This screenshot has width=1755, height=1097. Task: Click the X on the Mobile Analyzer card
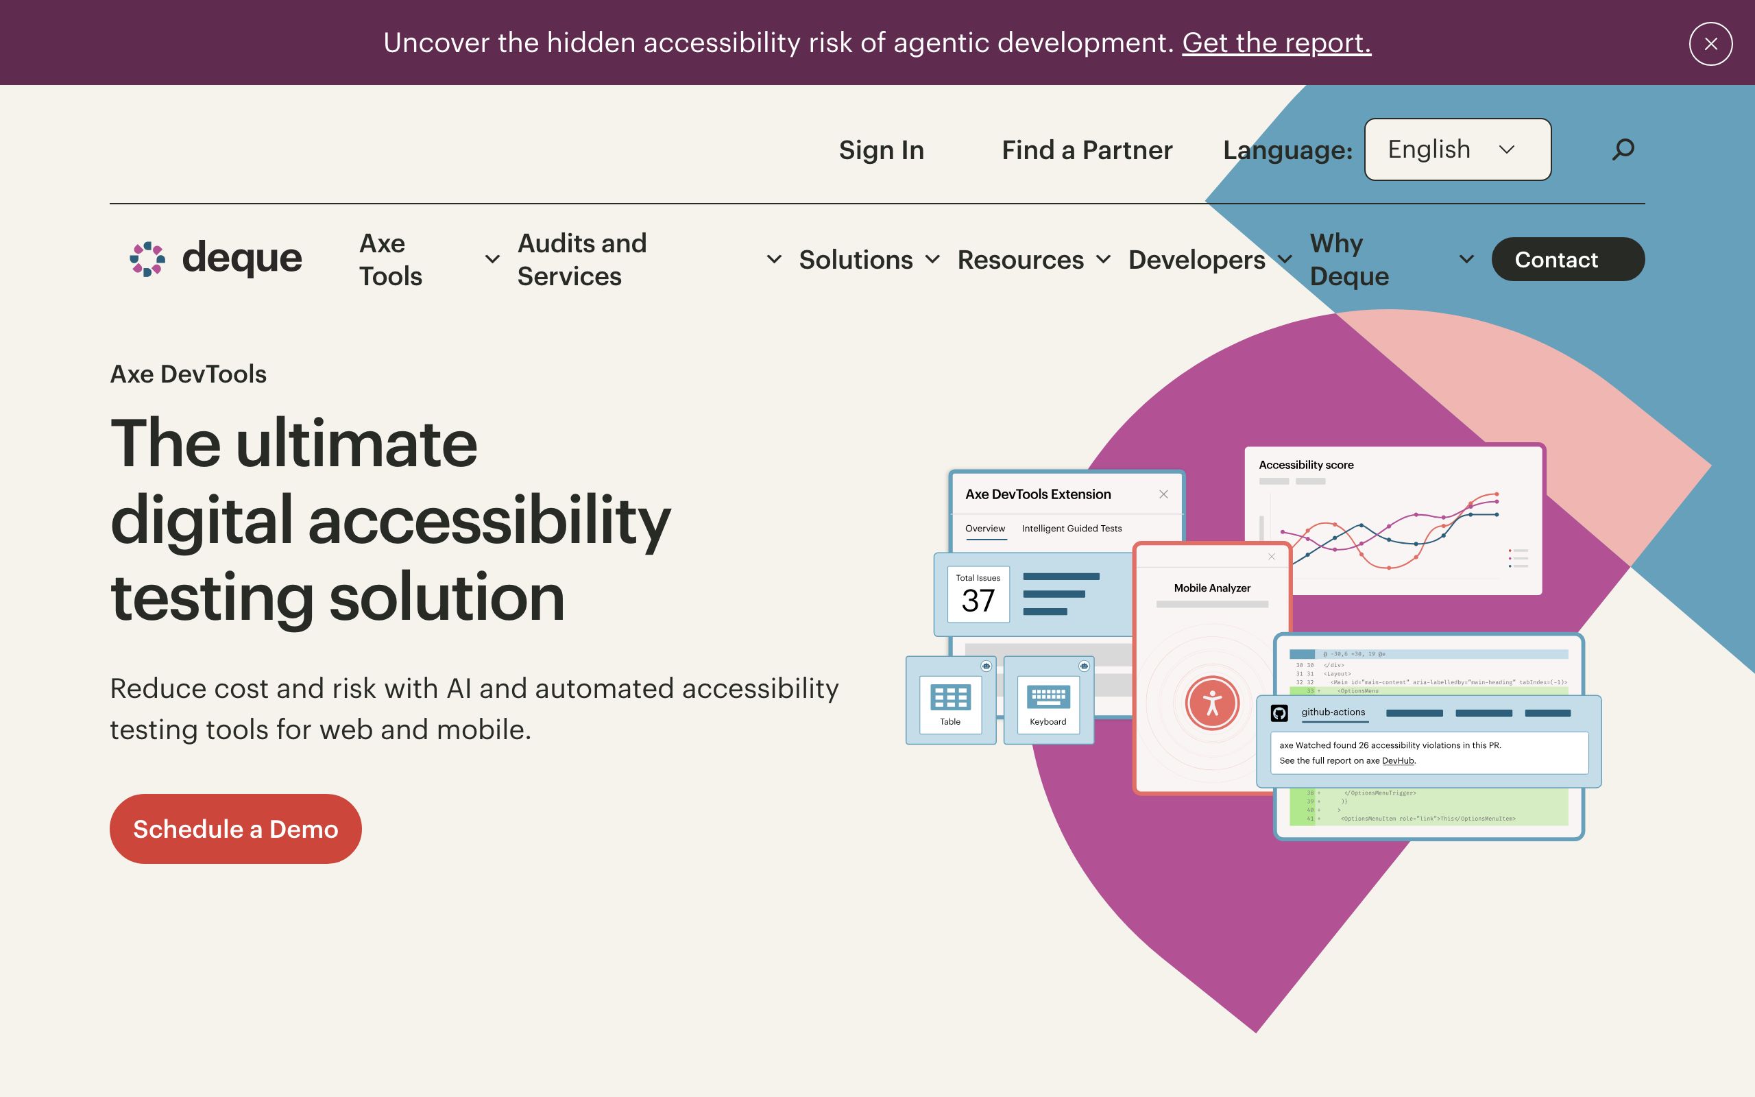[x=1271, y=557]
